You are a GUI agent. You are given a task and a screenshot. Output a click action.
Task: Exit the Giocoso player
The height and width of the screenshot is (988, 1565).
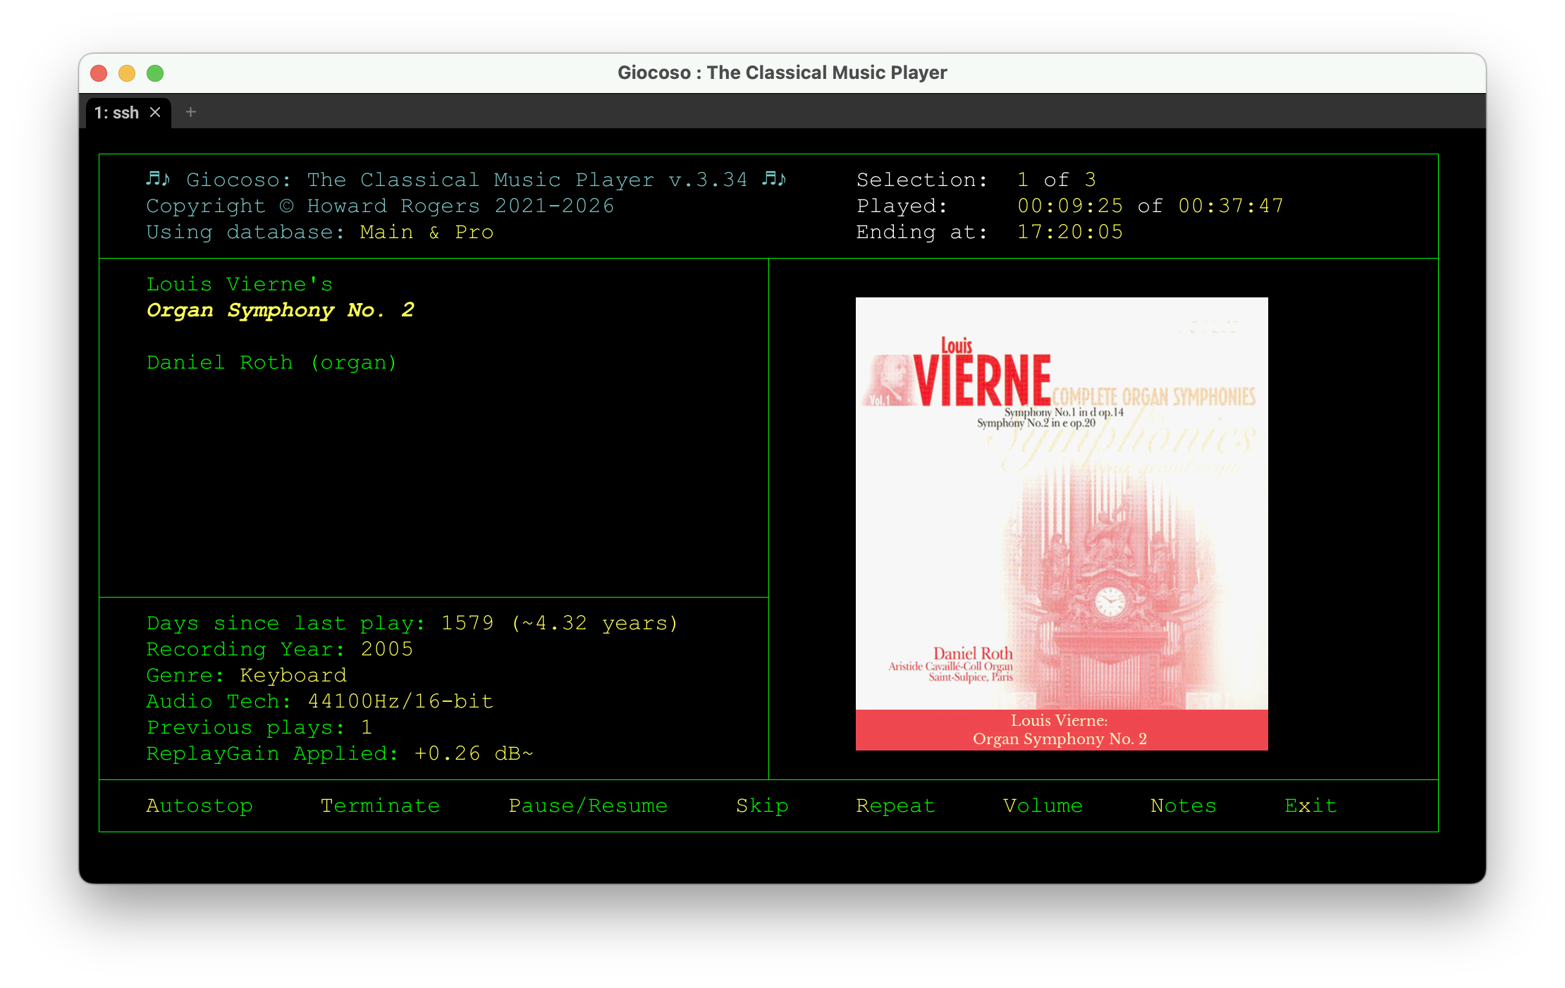click(x=1311, y=805)
